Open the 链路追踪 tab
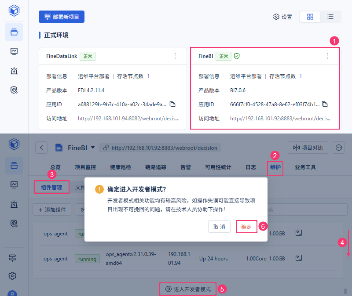Viewport: 352px width, 296px height. tap(156, 167)
